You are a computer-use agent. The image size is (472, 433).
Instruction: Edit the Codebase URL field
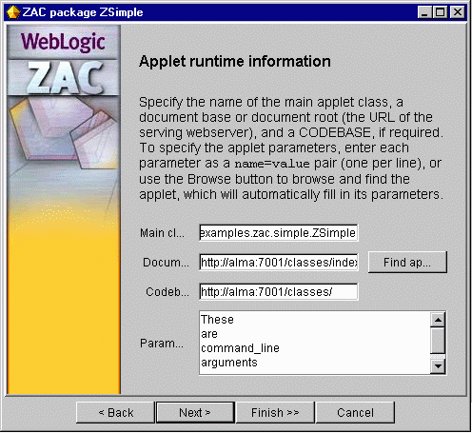coord(279,291)
